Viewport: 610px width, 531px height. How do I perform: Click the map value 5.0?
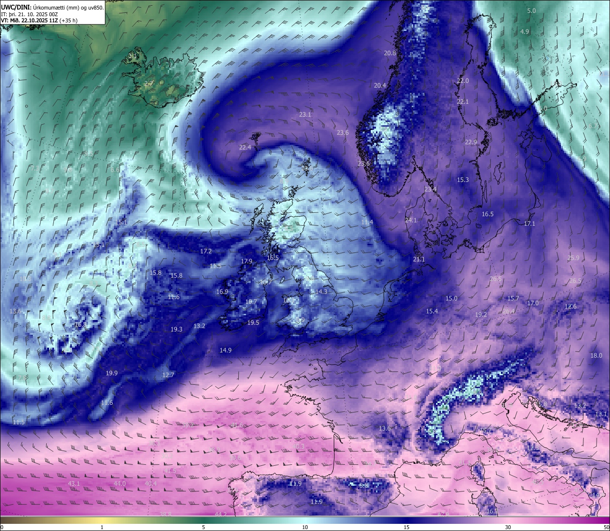point(531,10)
